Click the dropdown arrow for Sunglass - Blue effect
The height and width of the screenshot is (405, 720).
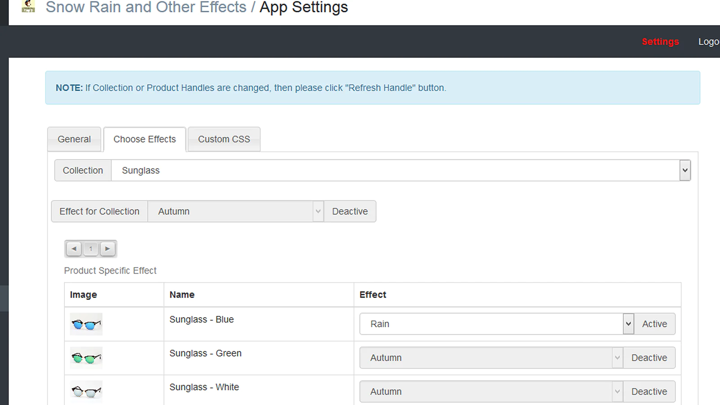coord(628,324)
